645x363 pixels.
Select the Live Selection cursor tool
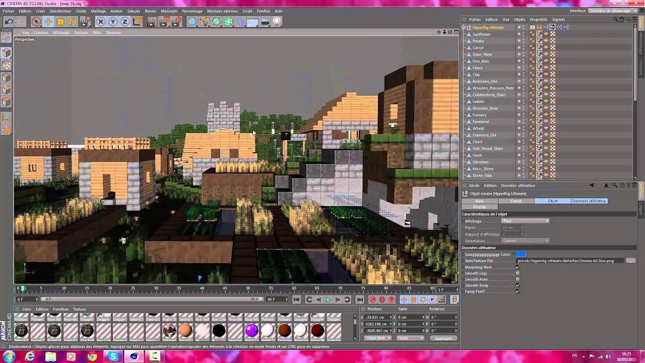coord(36,21)
